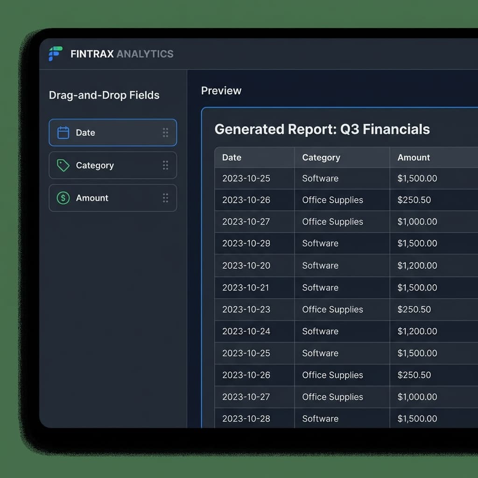The width and height of the screenshot is (478, 478).
Task: Sort by the Amount column header
Action: 414,157
